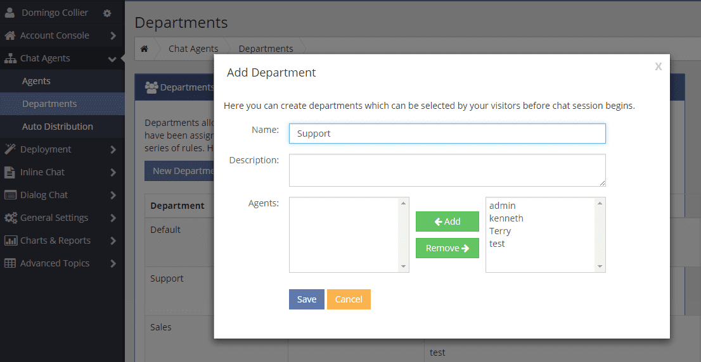Screen dimensions: 701x362
Task: Click the Account Console home icon
Action: (x=10, y=35)
